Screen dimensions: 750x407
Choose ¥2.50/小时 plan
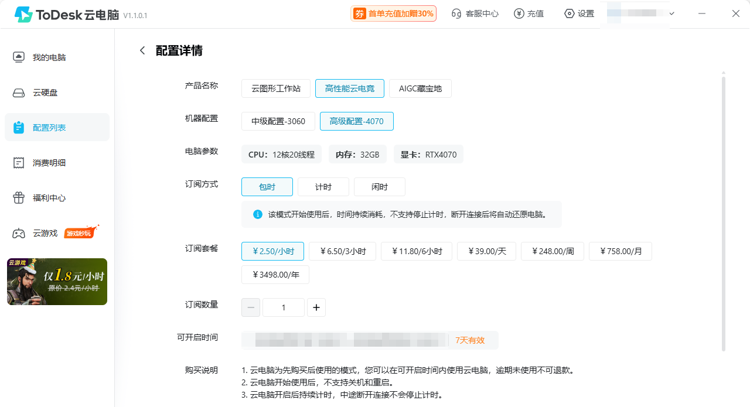click(272, 251)
